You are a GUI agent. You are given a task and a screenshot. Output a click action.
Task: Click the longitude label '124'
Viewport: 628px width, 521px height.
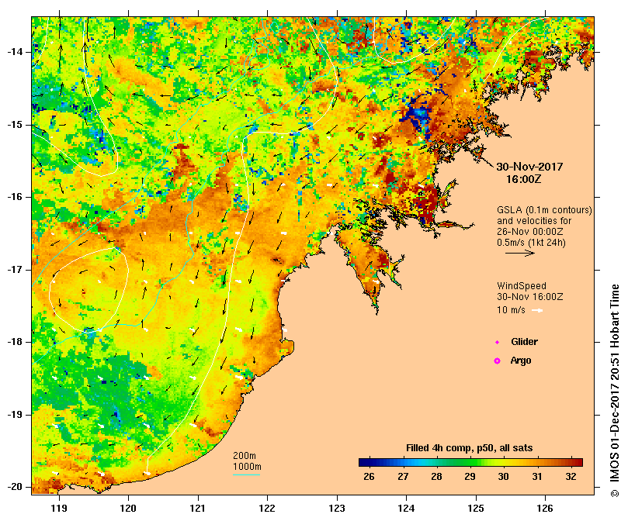(406, 508)
